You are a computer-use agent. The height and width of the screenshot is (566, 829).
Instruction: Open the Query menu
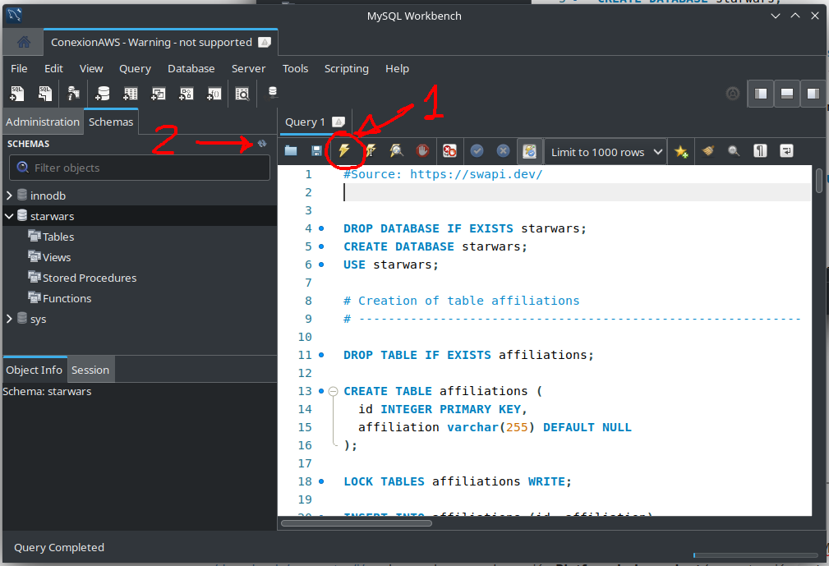(135, 68)
